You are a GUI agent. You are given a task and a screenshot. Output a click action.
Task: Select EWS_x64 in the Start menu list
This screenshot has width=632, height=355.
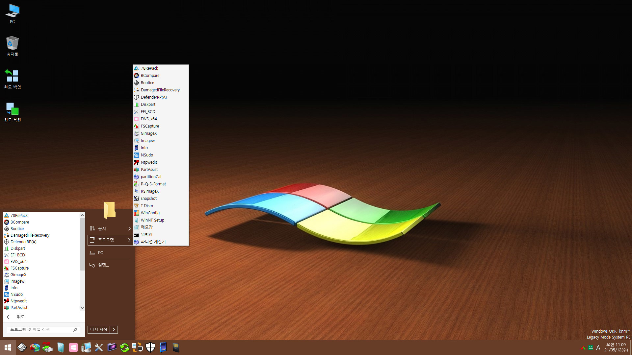coord(41,262)
